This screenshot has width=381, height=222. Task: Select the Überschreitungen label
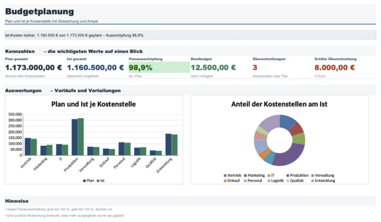coord(269,59)
